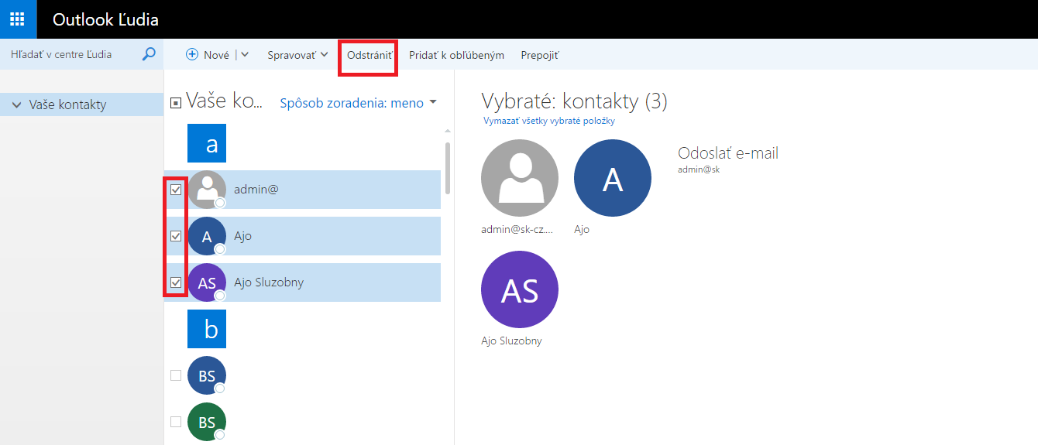1038x445 pixels.
Task: Click large admin avatar in selected contacts
Action: (x=520, y=178)
